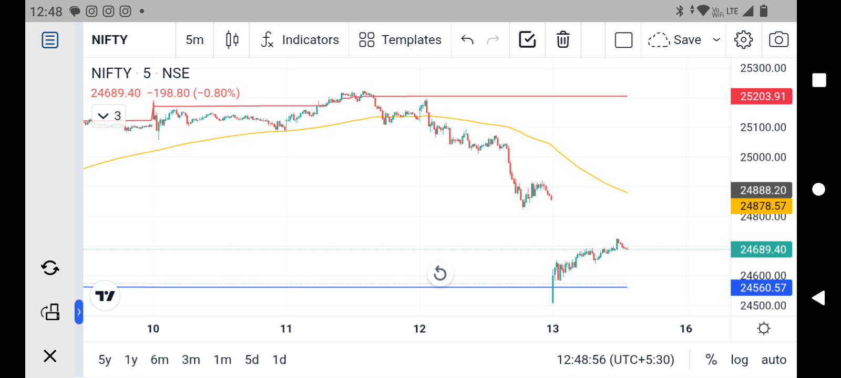Viewport: 841px width, 378px height.
Task: Click the grey 24888.20 price label
Action: click(x=762, y=190)
